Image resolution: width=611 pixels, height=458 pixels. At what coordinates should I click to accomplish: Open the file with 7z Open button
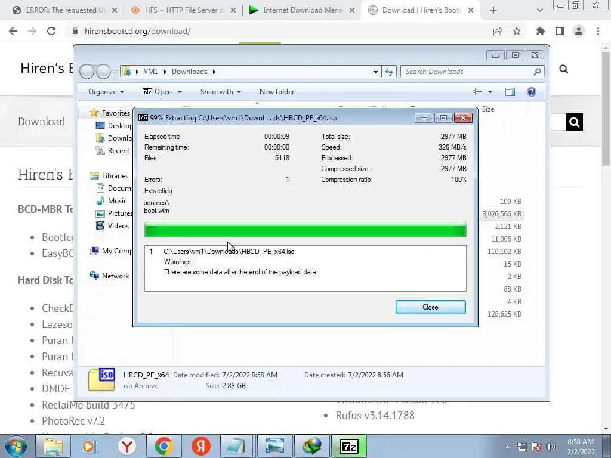click(157, 92)
